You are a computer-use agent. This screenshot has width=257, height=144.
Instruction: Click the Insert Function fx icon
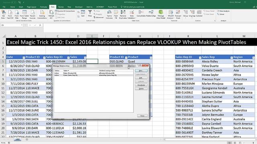tap(40, 25)
